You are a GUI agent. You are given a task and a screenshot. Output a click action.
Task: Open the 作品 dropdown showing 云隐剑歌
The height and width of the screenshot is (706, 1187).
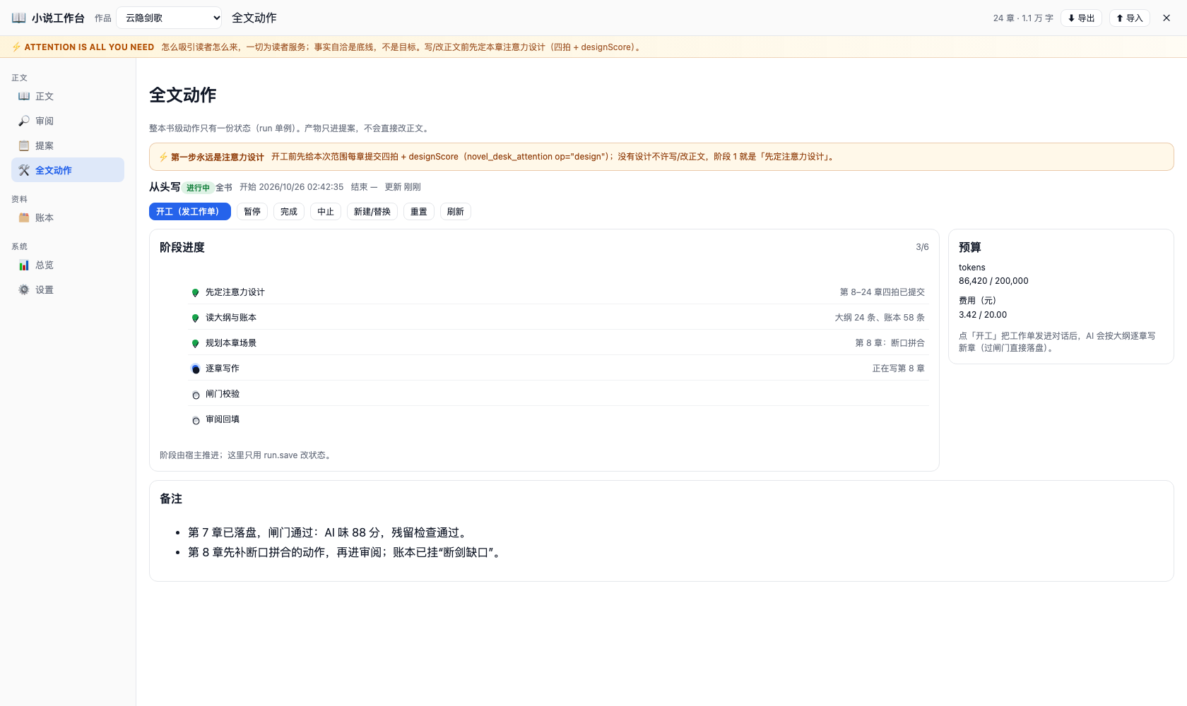(x=170, y=18)
